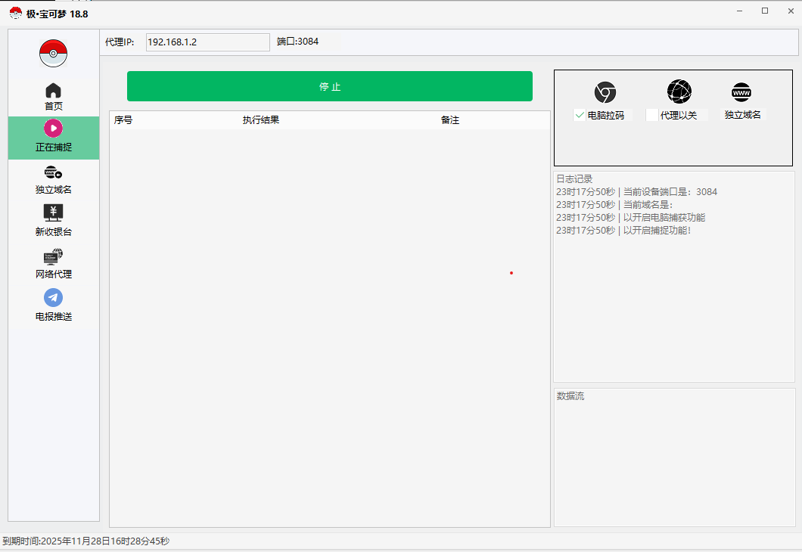Go to the 首页 home icon

click(53, 91)
